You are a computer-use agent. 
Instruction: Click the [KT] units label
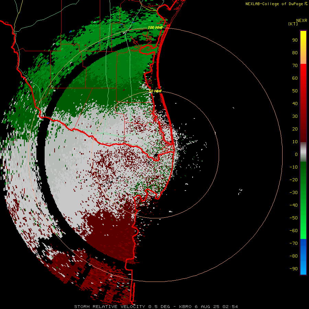pos(293,24)
